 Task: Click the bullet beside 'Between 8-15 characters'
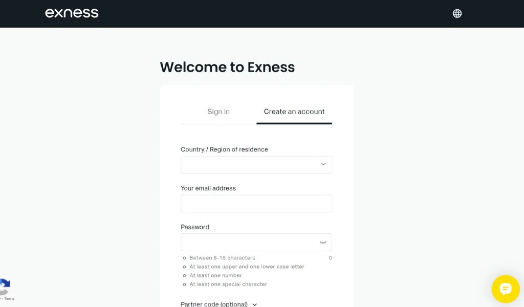click(184, 258)
